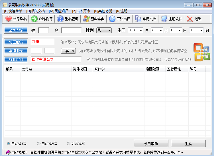This screenshot has width=214, height=156.
Task: Open 名称测算 green arrow tool
Action: click(34, 19)
